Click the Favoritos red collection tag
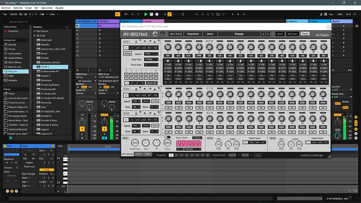Viewport: 361px width, 203px height. coord(5,31)
